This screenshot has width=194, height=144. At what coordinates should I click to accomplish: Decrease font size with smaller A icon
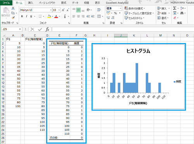click(x=68, y=10)
